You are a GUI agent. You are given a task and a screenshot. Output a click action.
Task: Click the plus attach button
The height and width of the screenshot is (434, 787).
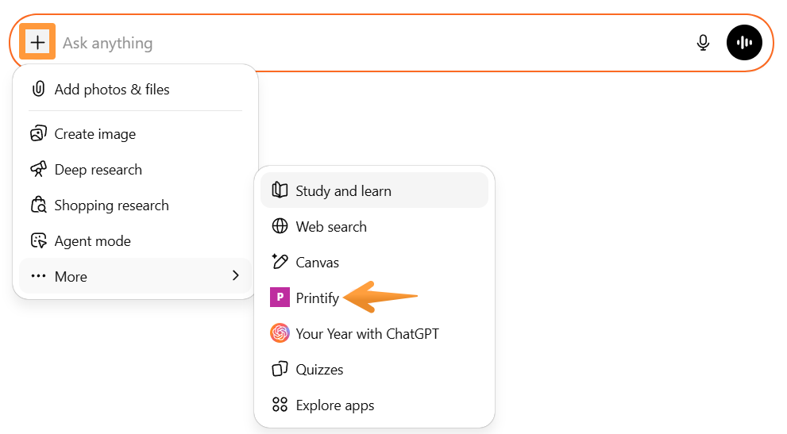pos(37,42)
